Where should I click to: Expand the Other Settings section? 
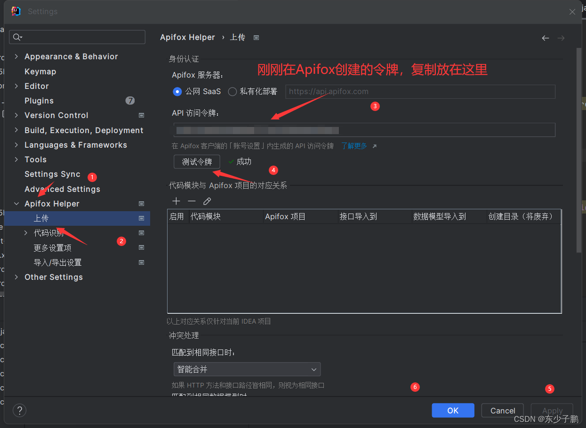tap(16, 277)
